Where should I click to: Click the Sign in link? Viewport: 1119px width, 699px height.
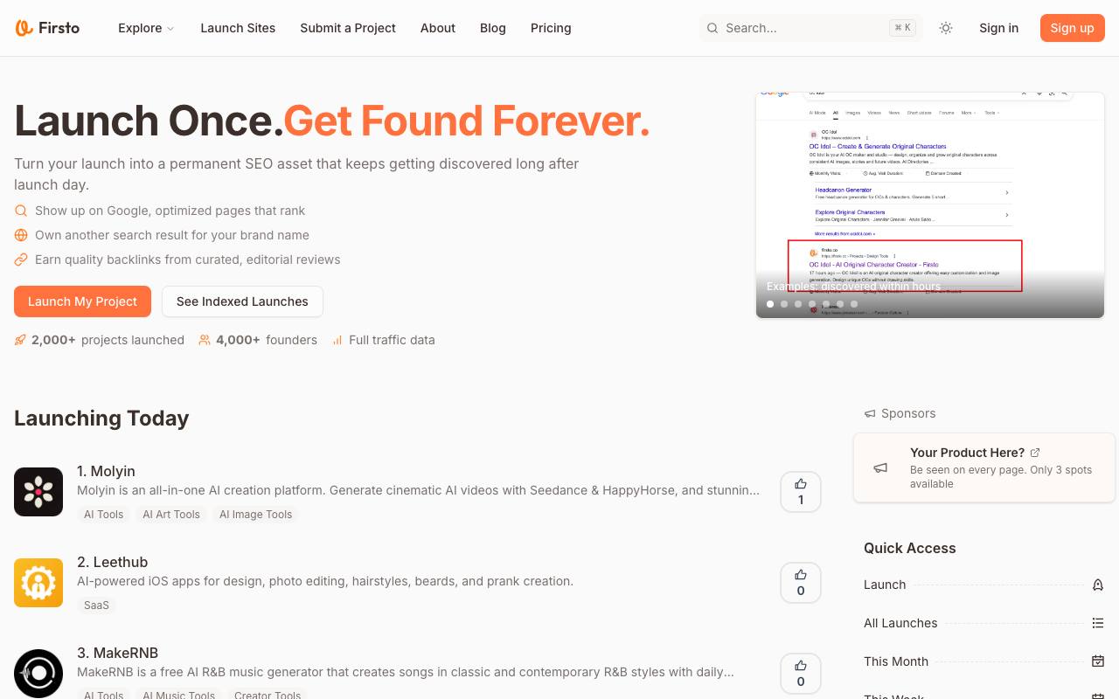coord(998,28)
